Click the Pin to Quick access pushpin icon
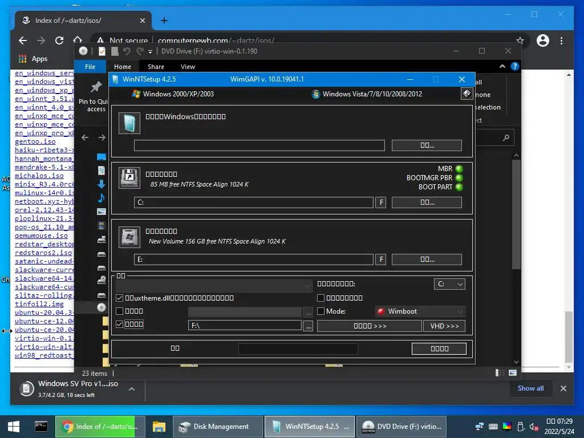This screenshot has width=584, height=438. [x=96, y=87]
